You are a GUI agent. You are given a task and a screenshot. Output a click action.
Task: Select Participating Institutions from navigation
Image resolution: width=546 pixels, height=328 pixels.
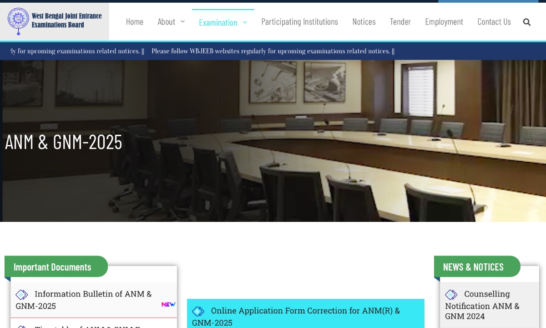pyautogui.click(x=299, y=21)
